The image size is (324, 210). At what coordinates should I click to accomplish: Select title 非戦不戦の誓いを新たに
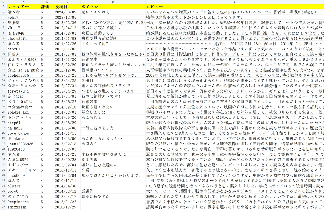coord(113,154)
